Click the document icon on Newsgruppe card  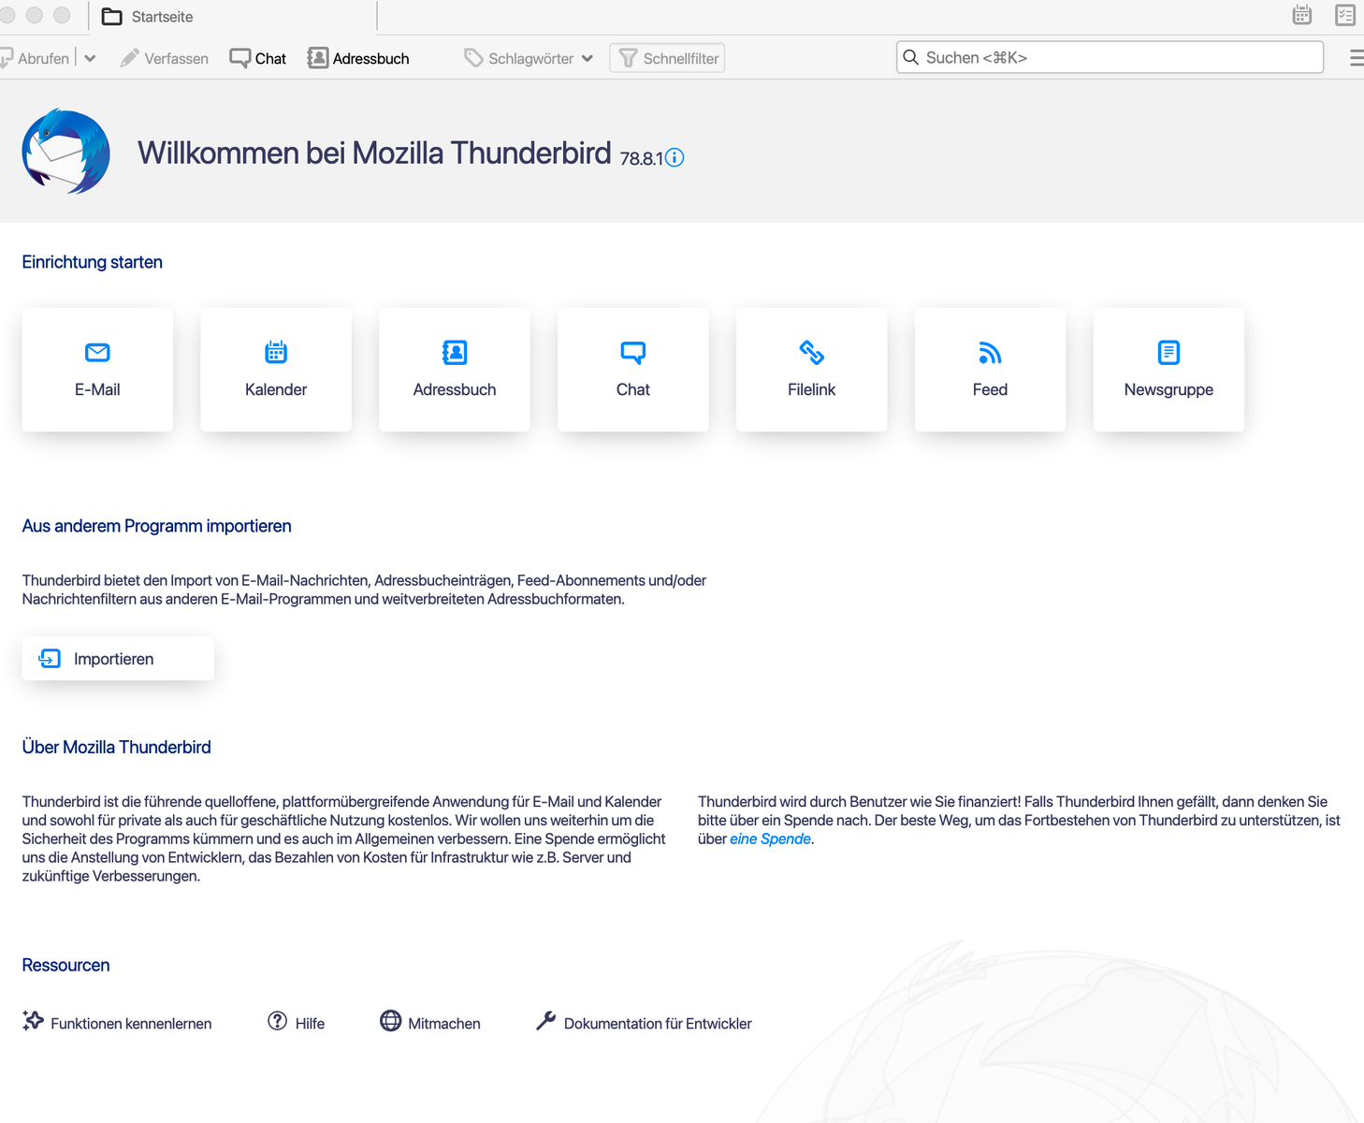[x=1169, y=353]
